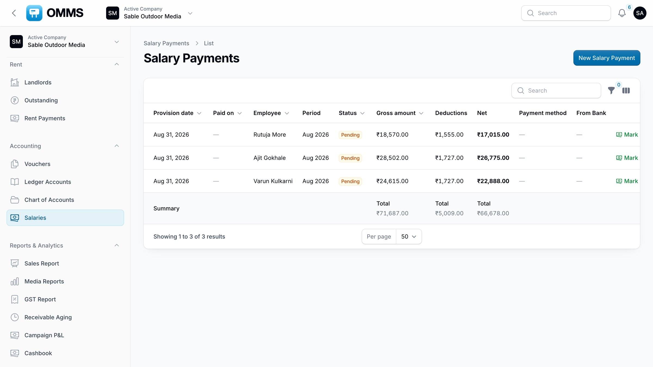
Task: Focus the table Search field
Action: coord(556,91)
